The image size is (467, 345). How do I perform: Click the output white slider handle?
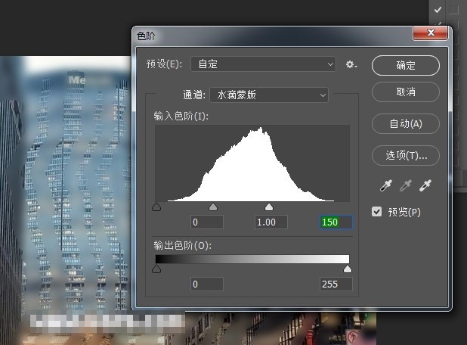pyautogui.click(x=348, y=269)
